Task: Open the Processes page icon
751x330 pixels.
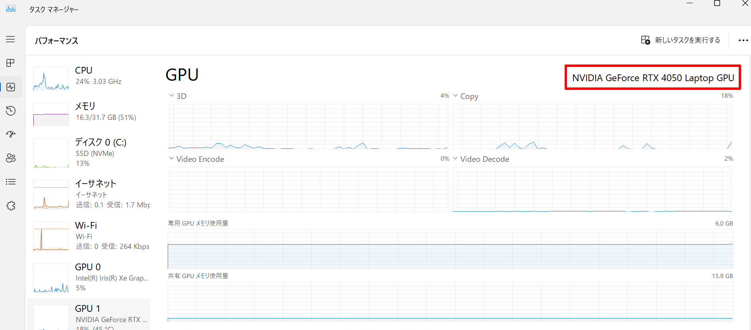Action: coord(11,63)
